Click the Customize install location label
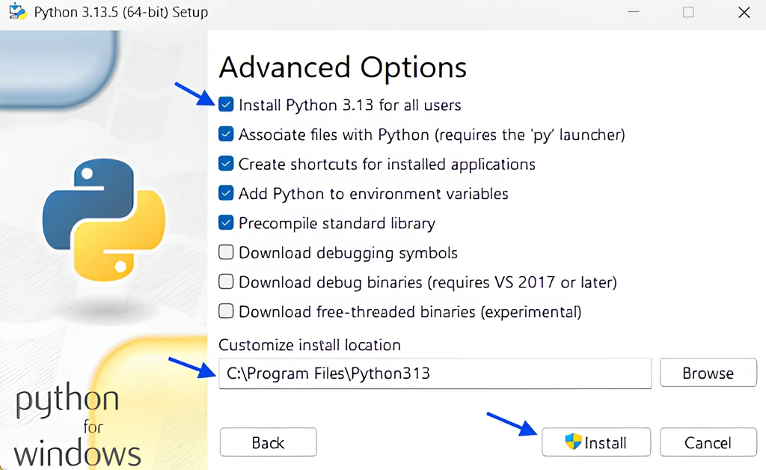Image resolution: width=766 pixels, height=470 pixels. tap(310, 345)
